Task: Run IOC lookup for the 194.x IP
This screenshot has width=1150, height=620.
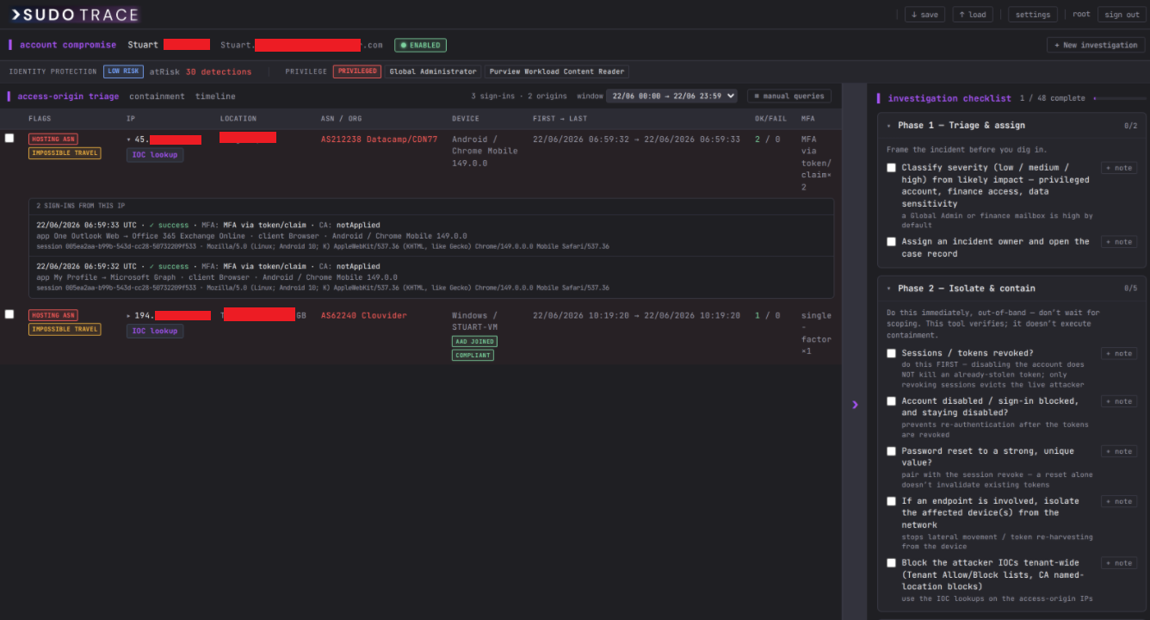Action: [155, 331]
